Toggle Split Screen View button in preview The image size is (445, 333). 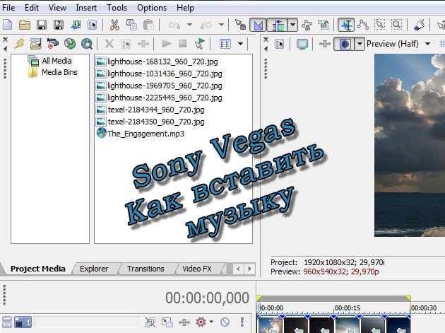tap(345, 44)
